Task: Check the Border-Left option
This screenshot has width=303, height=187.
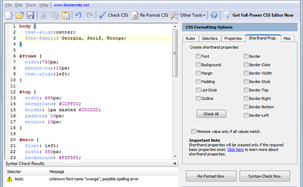Action: coord(246,115)
